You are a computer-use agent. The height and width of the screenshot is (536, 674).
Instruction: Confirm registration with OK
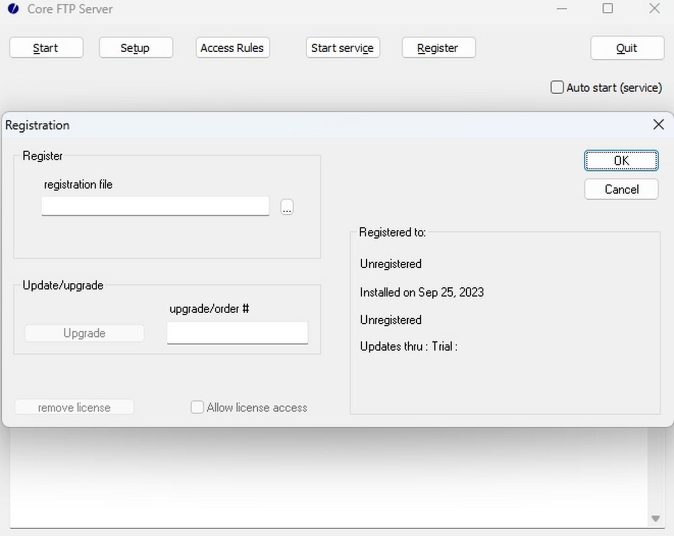click(621, 161)
